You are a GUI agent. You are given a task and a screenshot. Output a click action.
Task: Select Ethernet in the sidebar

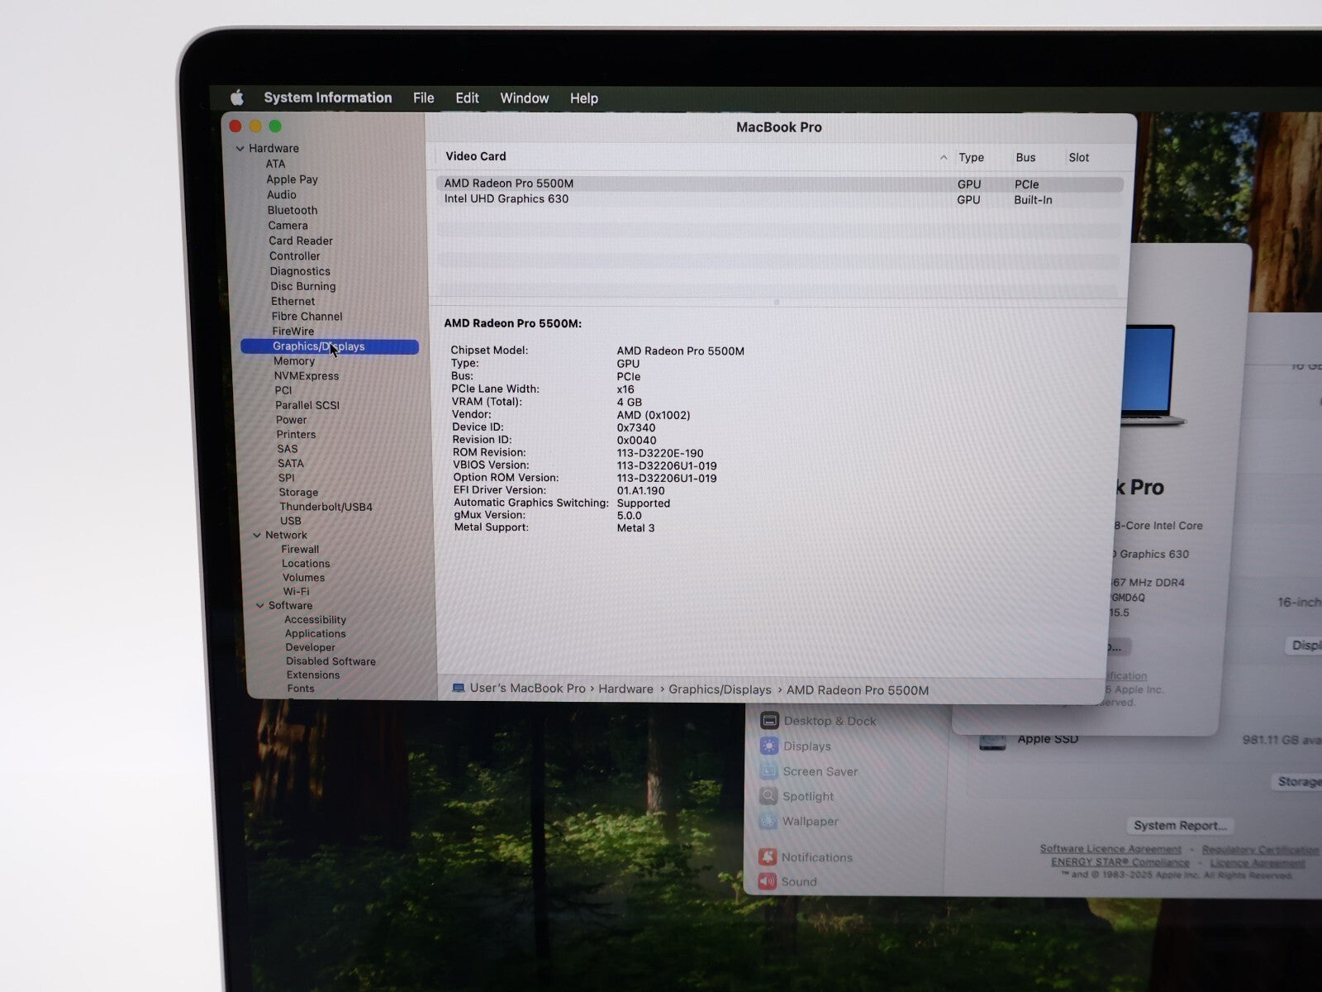(293, 301)
